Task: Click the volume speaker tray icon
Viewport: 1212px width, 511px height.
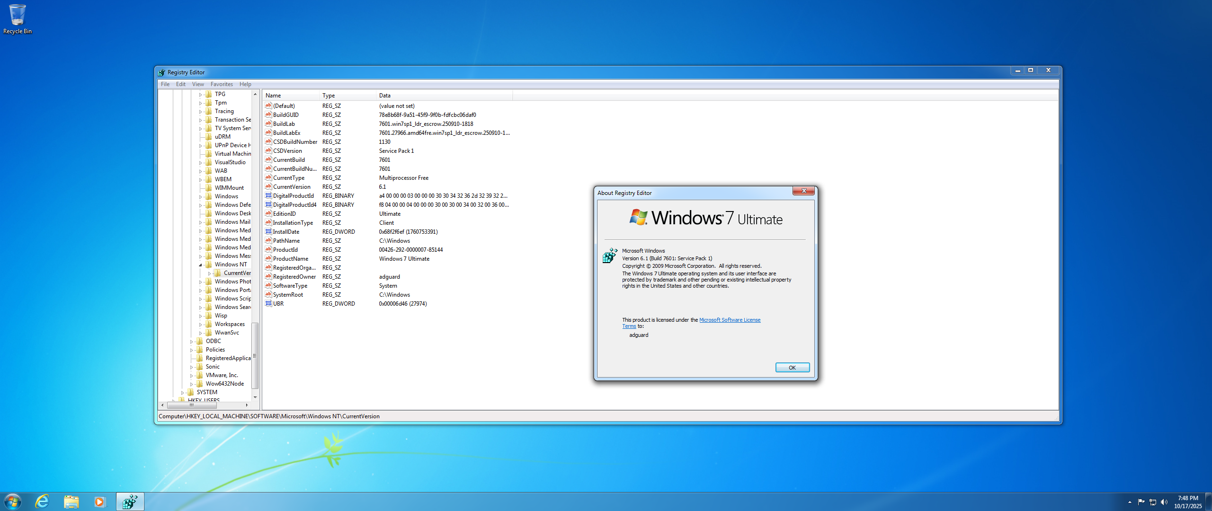Action: [1164, 502]
